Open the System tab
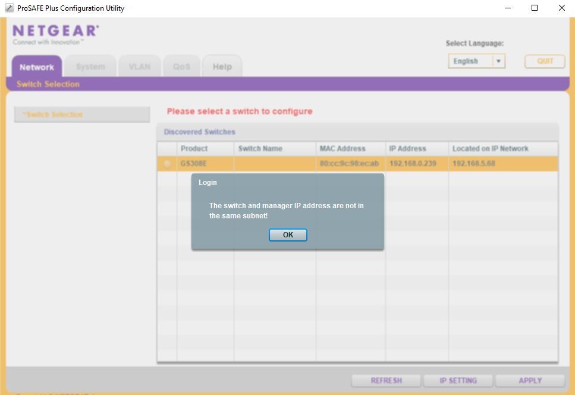This screenshot has height=395, width=575. [90, 67]
